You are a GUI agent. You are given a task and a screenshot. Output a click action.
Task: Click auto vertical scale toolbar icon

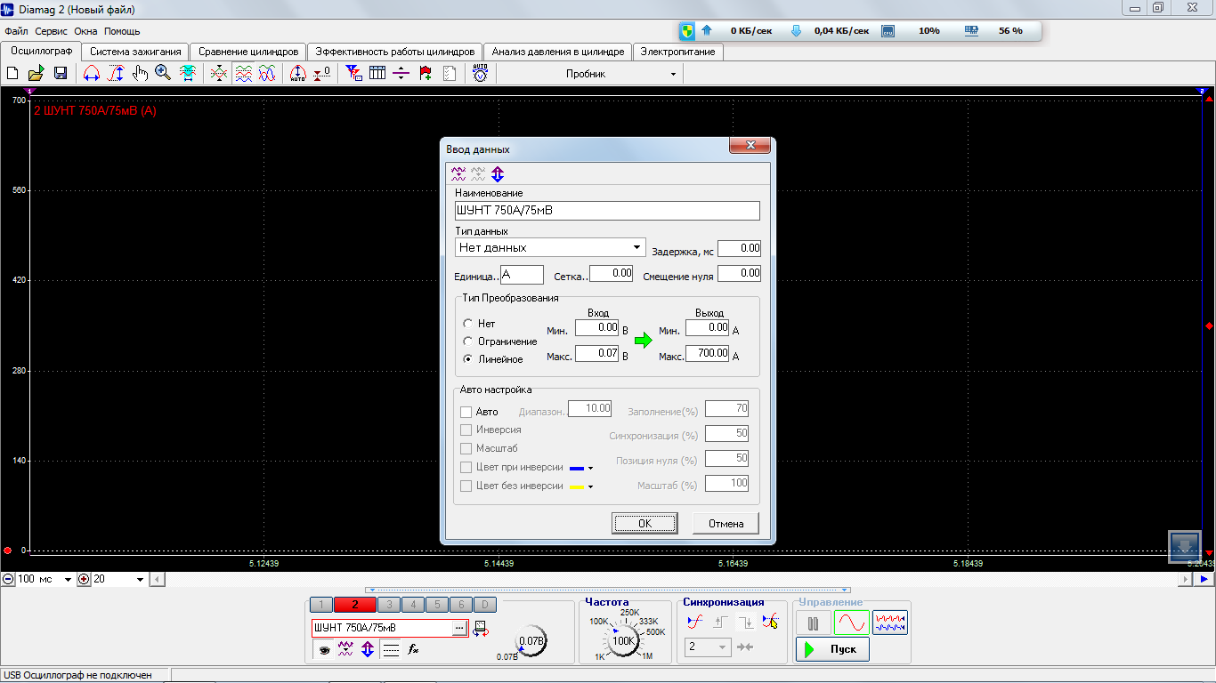coord(298,74)
